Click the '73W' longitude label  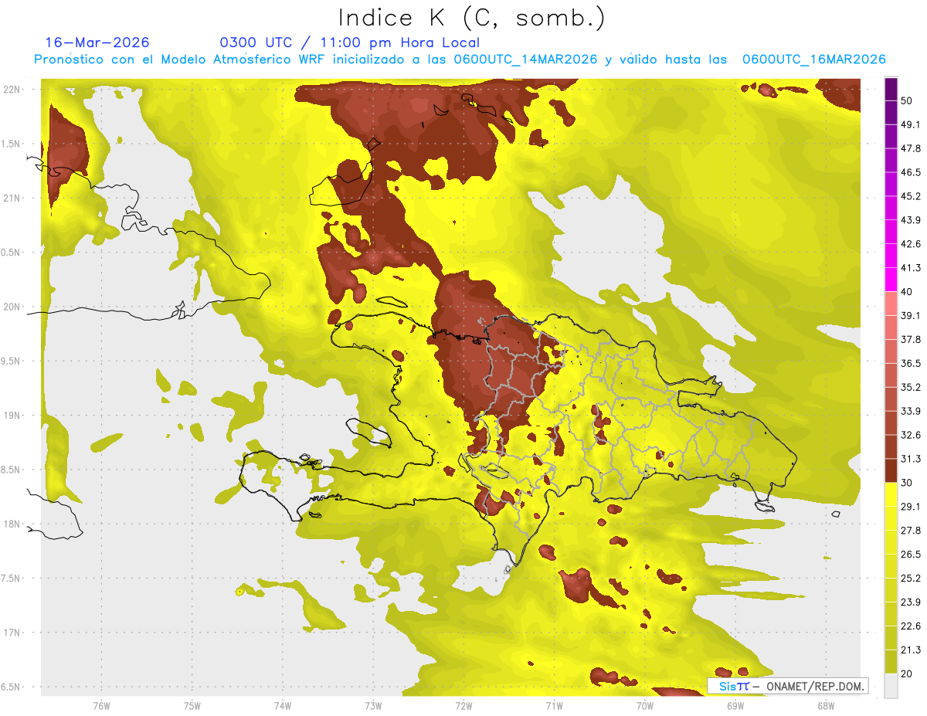(373, 705)
